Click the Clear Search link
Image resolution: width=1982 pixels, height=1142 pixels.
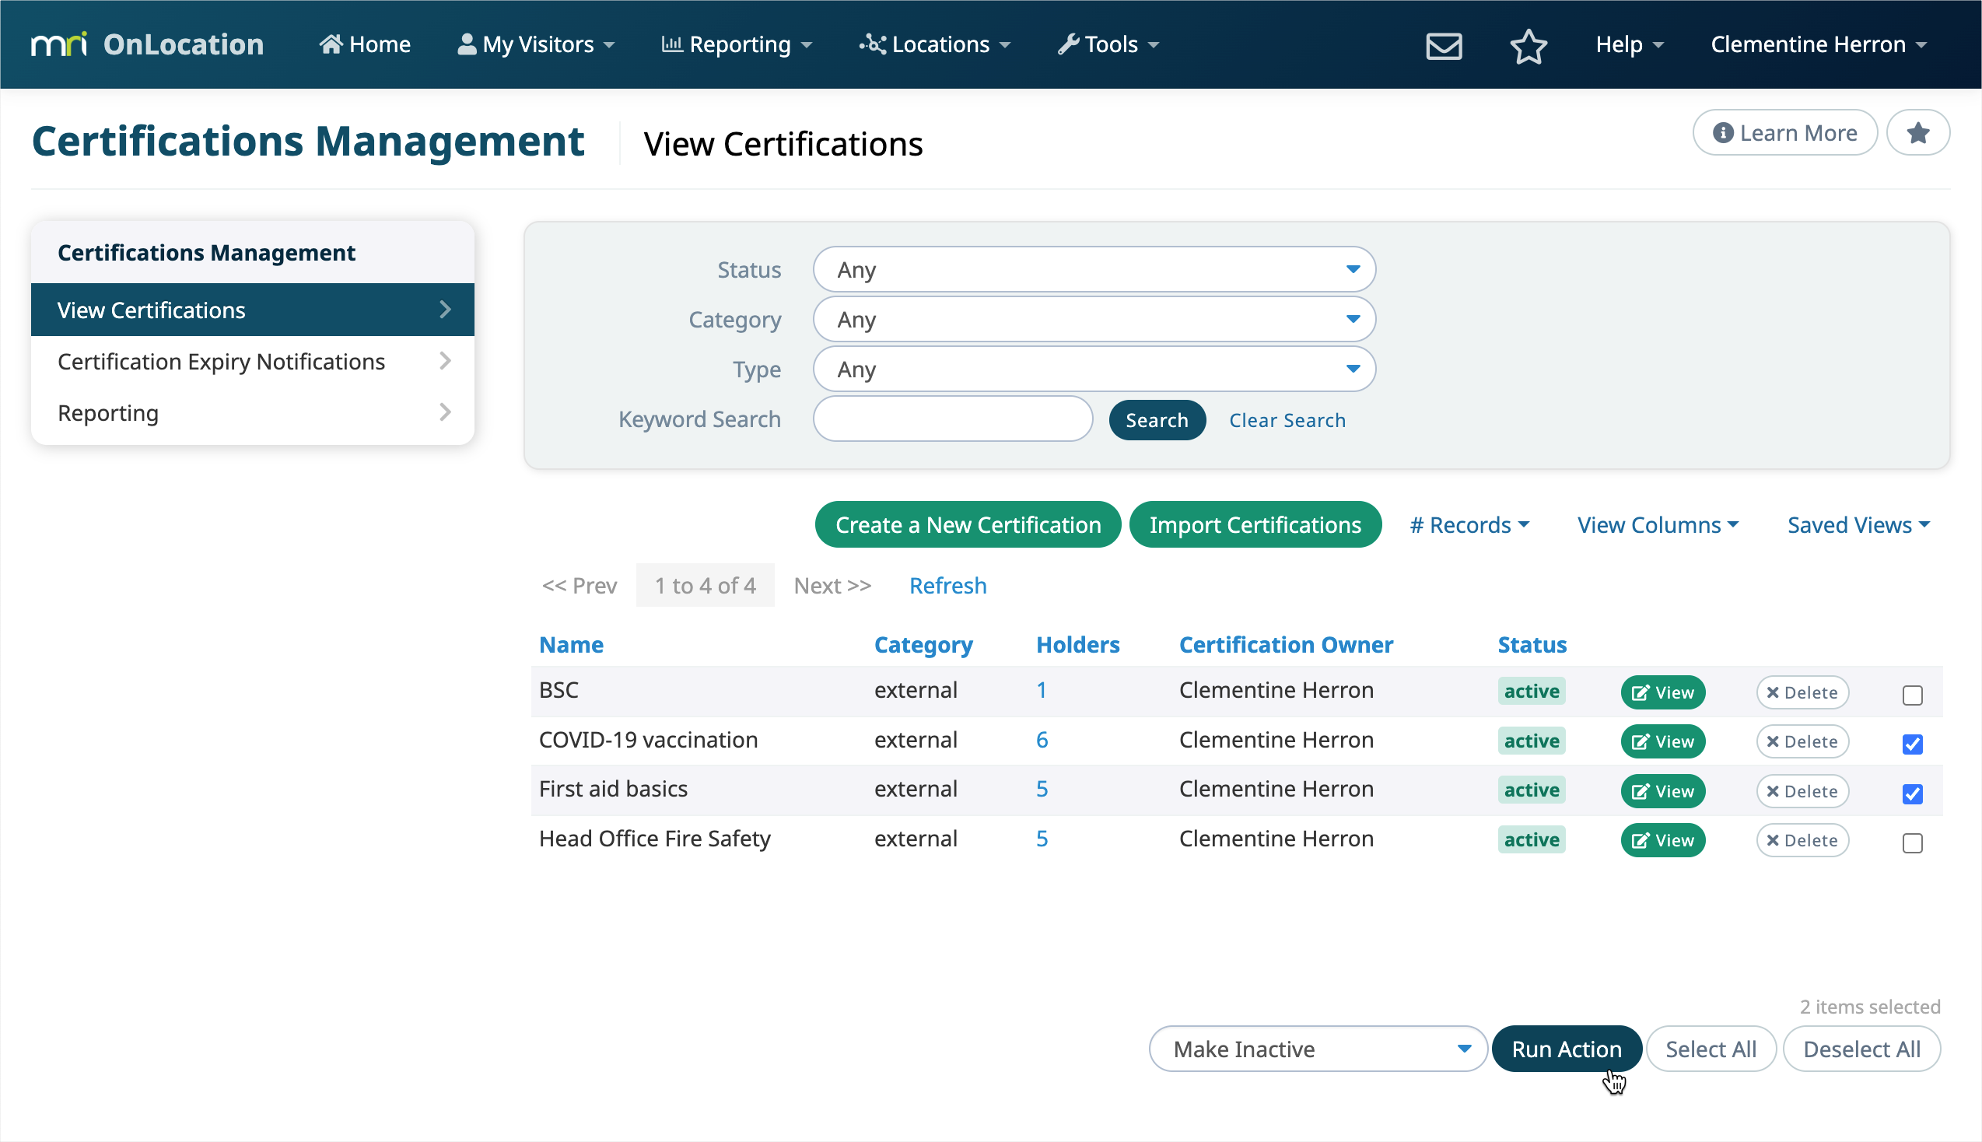tap(1287, 420)
